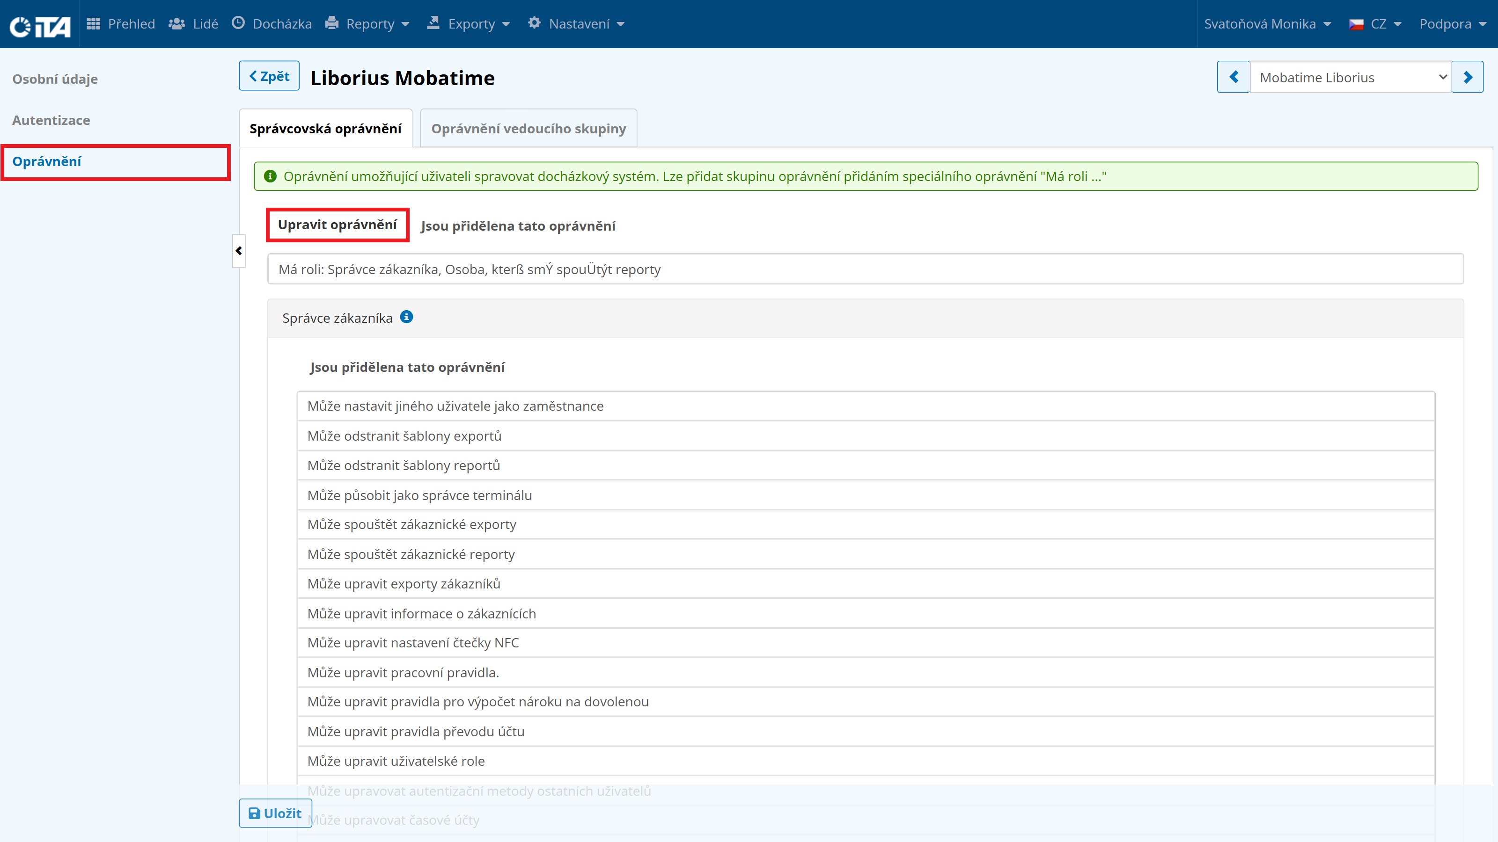
Task: Select 'Může odstranit šablony reportů' row
Action: 866,465
